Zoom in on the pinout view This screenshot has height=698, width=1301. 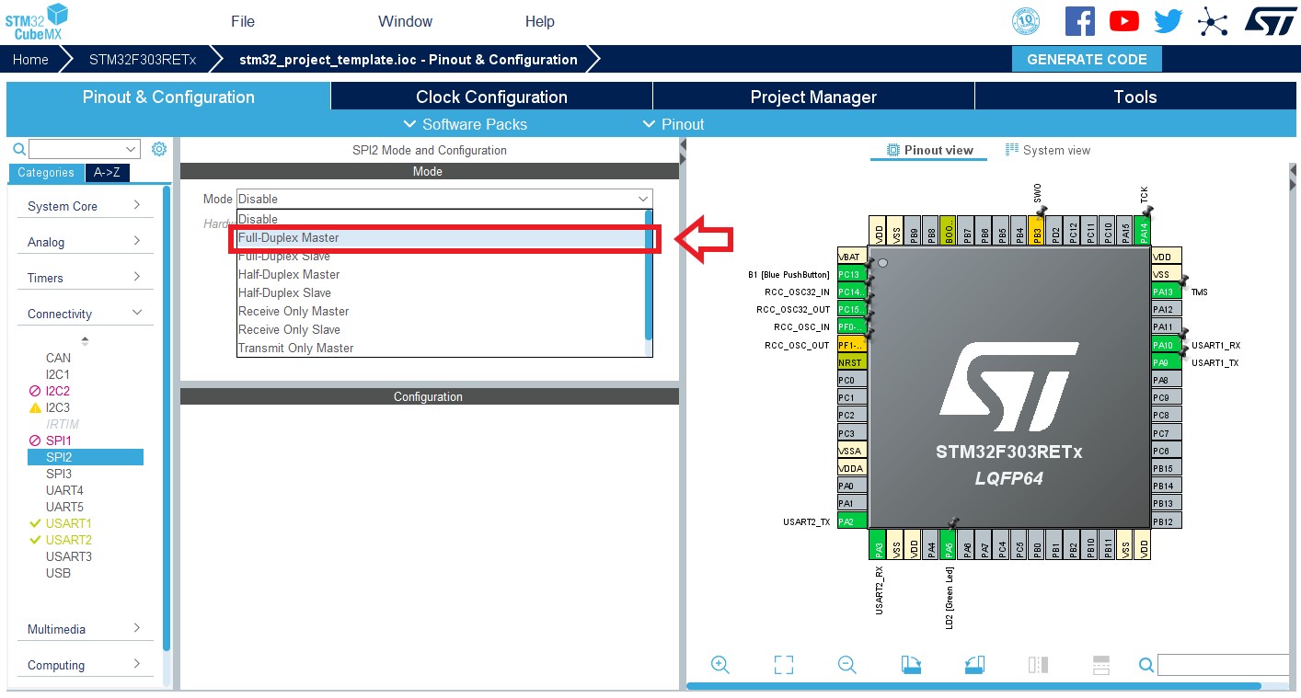coord(720,665)
